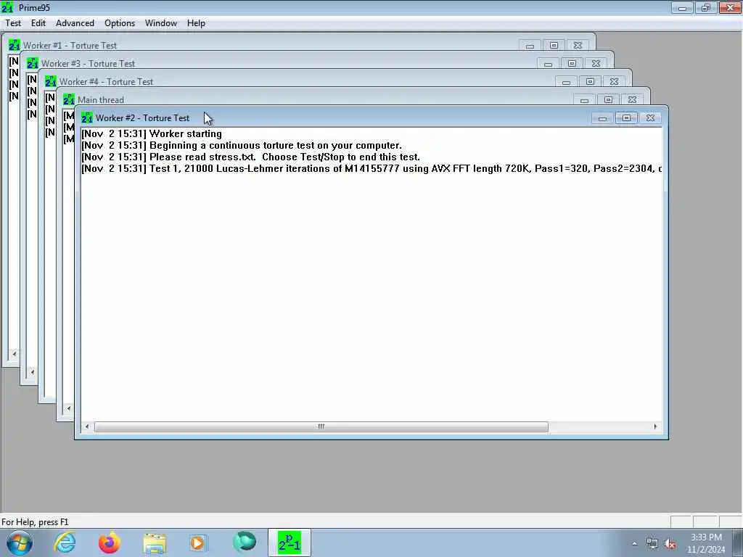Click Worker #3 window's title icon
The image size is (743, 557).
pyautogui.click(x=33, y=64)
